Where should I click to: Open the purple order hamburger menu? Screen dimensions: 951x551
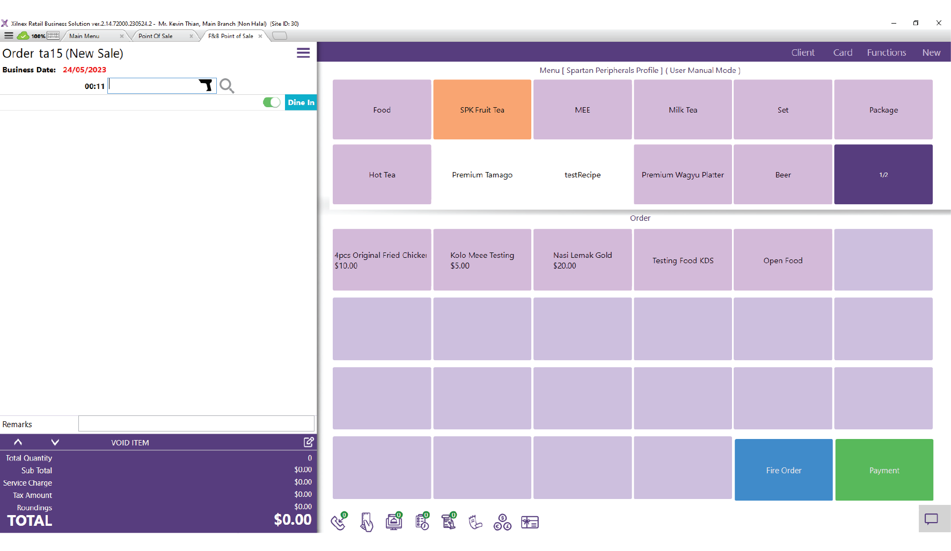click(x=303, y=53)
